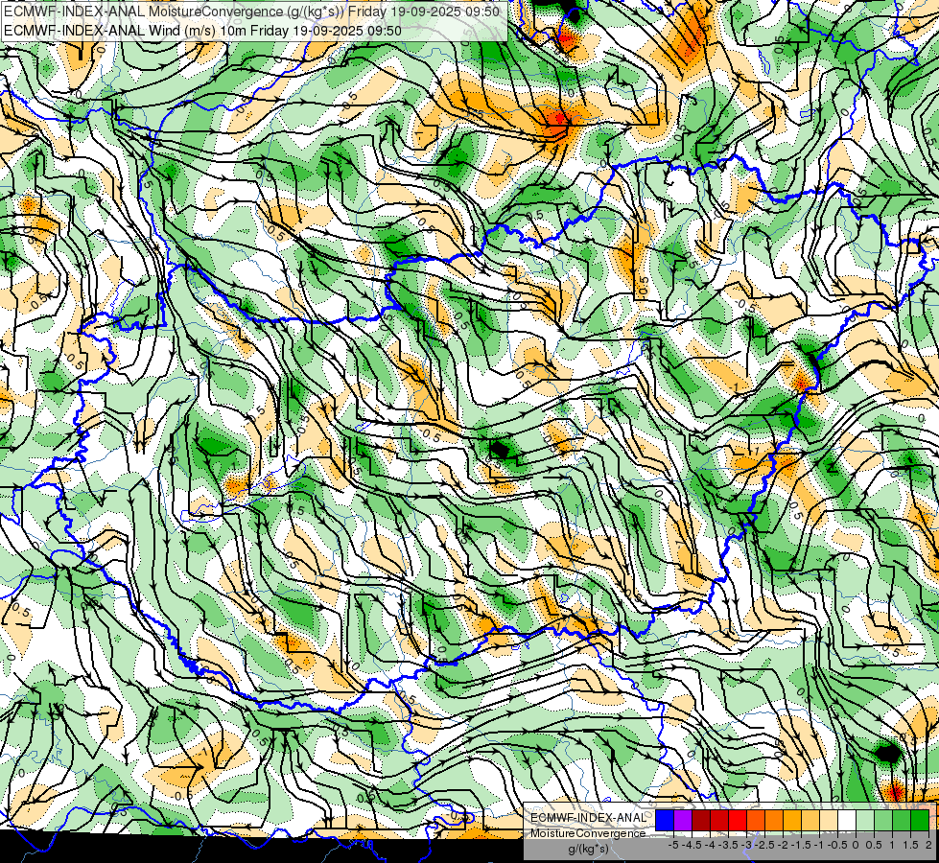The height and width of the screenshot is (863, 939).
Task: Click the '1.5' legend tick label
Action: [x=911, y=845]
